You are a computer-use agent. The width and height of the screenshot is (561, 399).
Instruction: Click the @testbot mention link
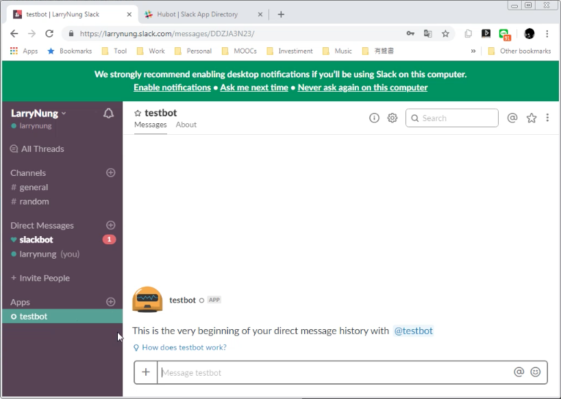click(x=413, y=331)
